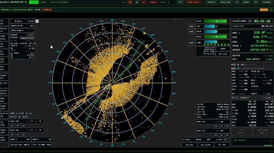This screenshot has height=153, width=274.
Task: Open the AI button in top bar
Action: click(237, 2)
